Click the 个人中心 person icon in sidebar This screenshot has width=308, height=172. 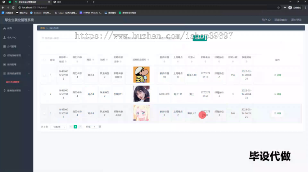[4, 37]
